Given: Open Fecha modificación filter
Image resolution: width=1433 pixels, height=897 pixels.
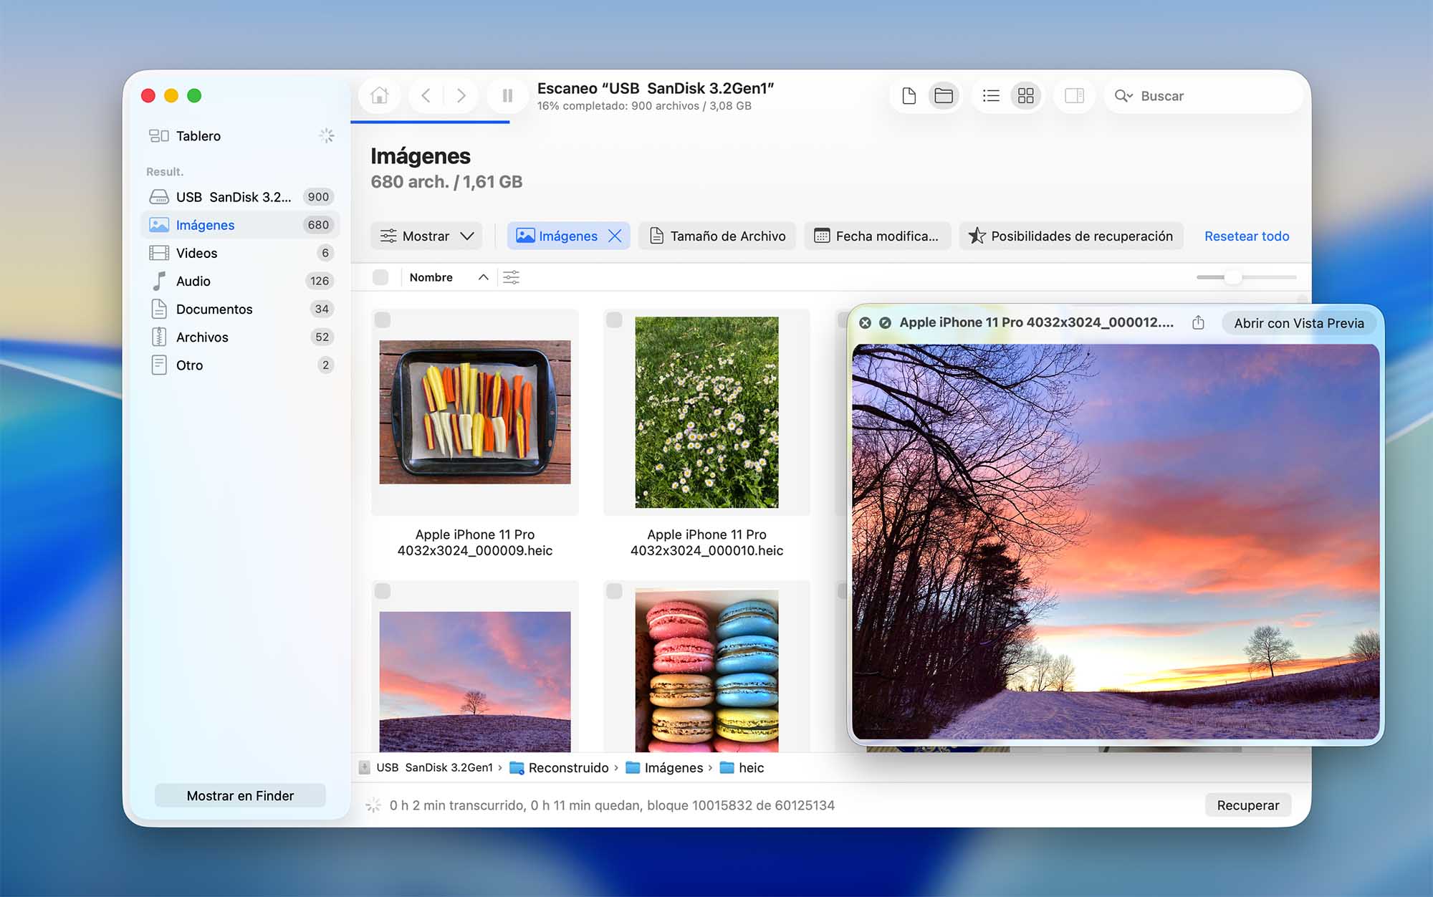Looking at the screenshot, I should click(877, 236).
